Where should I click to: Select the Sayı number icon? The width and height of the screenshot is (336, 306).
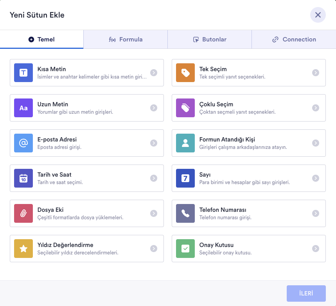185,178
